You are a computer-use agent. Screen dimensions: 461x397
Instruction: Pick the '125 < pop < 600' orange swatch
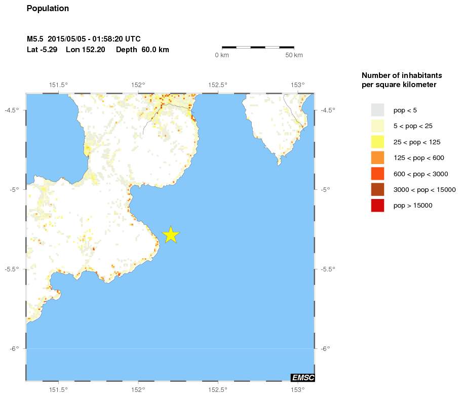[377, 158]
